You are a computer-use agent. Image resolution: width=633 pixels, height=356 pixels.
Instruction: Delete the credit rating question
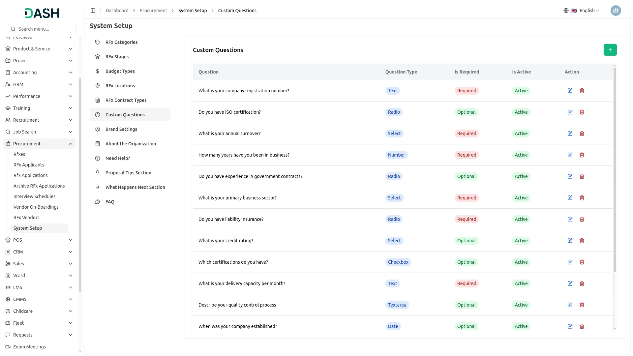pyautogui.click(x=582, y=241)
